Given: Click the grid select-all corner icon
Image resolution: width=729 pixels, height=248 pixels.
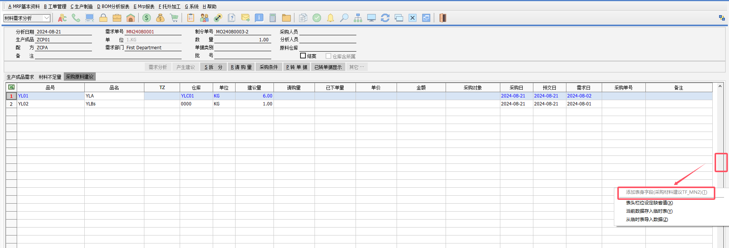Looking at the screenshot, I should click(11, 87).
